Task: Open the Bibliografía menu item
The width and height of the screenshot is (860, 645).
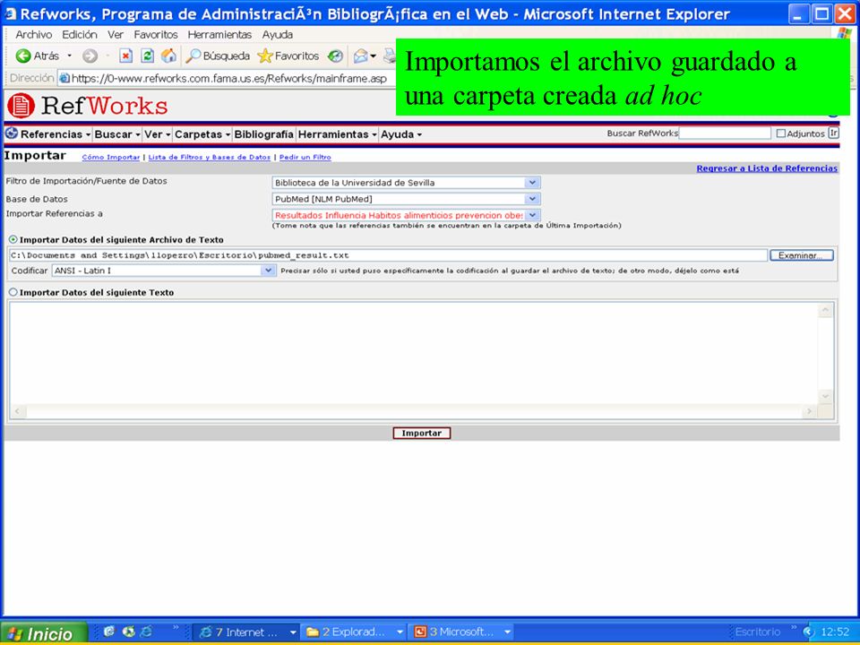Action: 263,134
